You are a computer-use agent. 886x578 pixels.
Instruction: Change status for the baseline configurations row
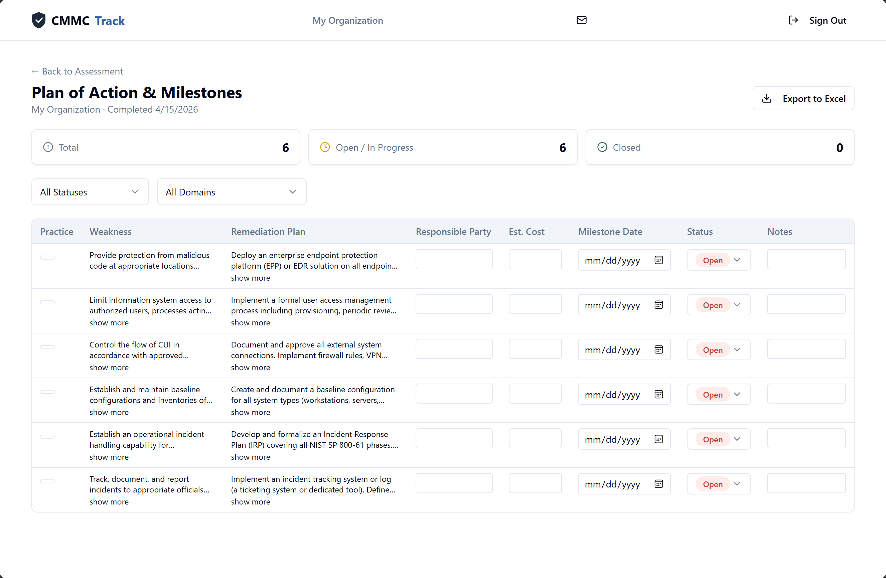719,395
